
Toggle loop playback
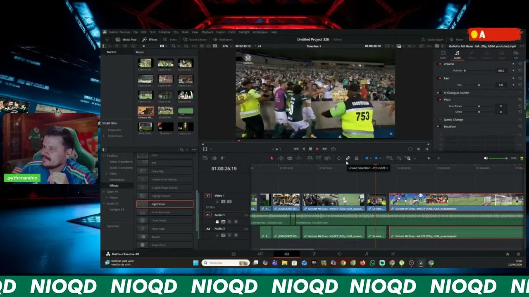[333, 149]
